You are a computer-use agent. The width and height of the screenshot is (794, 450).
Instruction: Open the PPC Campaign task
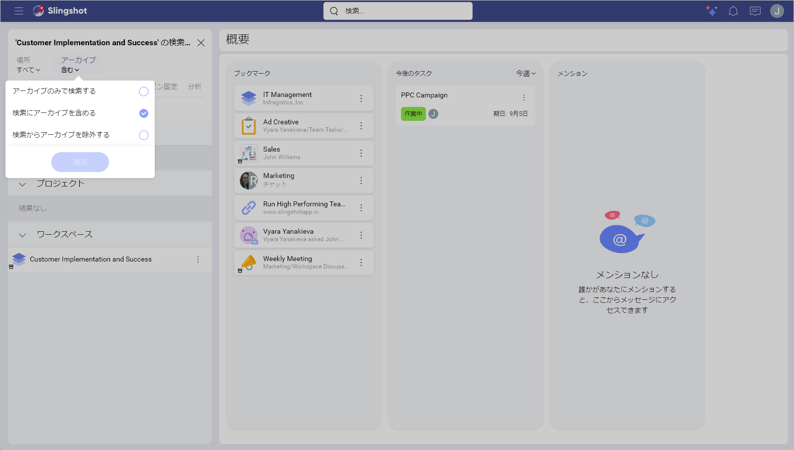point(466,106)
